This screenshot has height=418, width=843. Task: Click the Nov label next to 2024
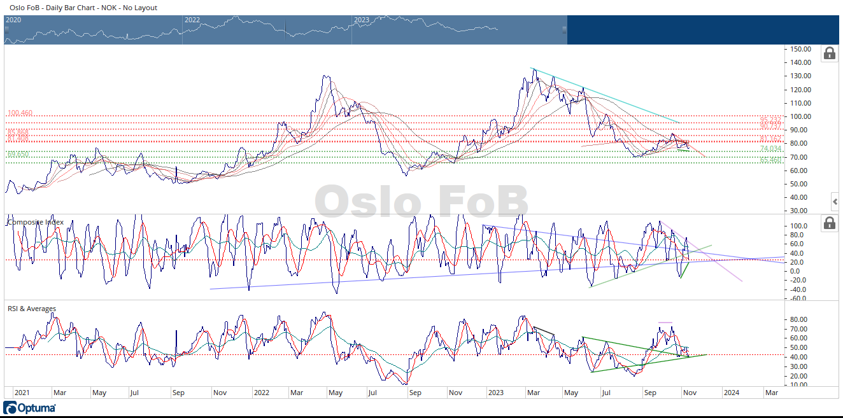click(690, 393)
